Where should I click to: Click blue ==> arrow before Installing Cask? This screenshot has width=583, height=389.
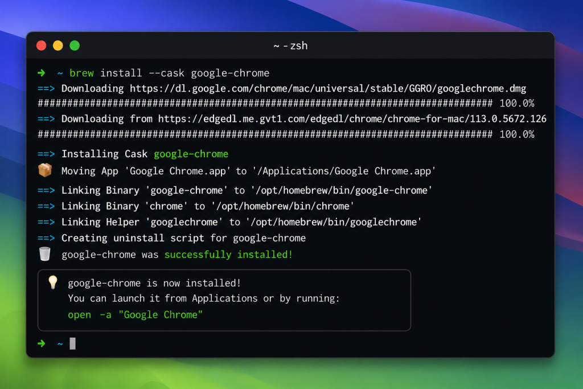(46, 154)
